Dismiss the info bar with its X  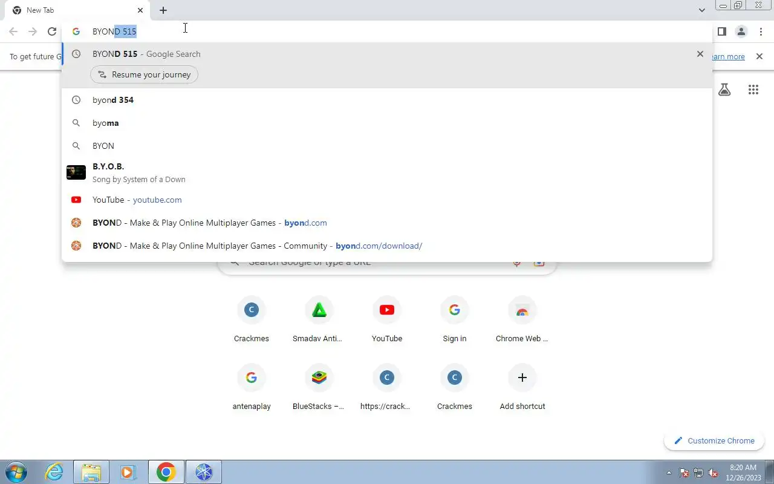point(759,56)
